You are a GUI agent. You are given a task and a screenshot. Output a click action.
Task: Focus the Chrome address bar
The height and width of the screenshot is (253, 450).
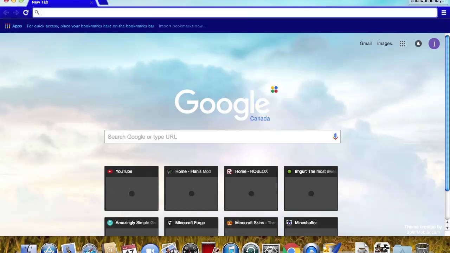[235, 13]
